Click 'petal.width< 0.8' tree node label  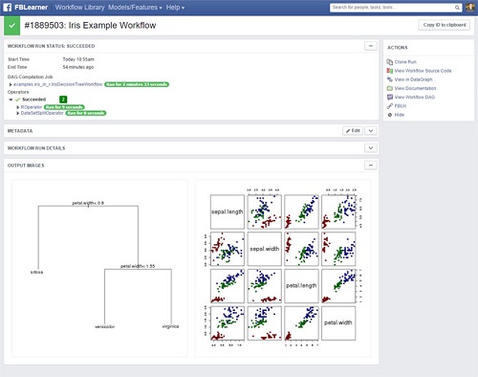tap(88, 203)
